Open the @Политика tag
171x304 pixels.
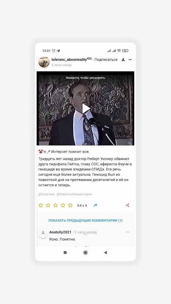coord(47,194)
